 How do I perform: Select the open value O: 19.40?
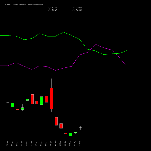click(x=53, y=10)
